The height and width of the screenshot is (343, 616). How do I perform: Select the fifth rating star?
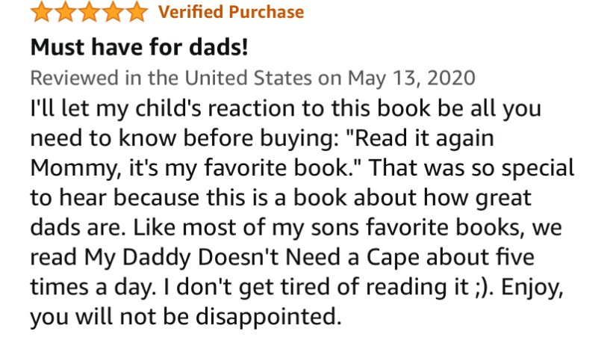click(x=137, y=12)
